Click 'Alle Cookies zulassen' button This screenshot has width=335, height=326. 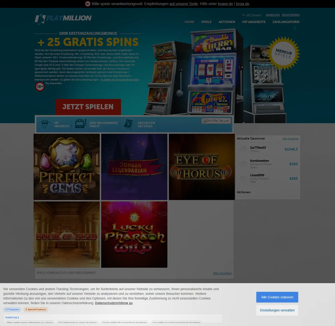pos(277,297)
